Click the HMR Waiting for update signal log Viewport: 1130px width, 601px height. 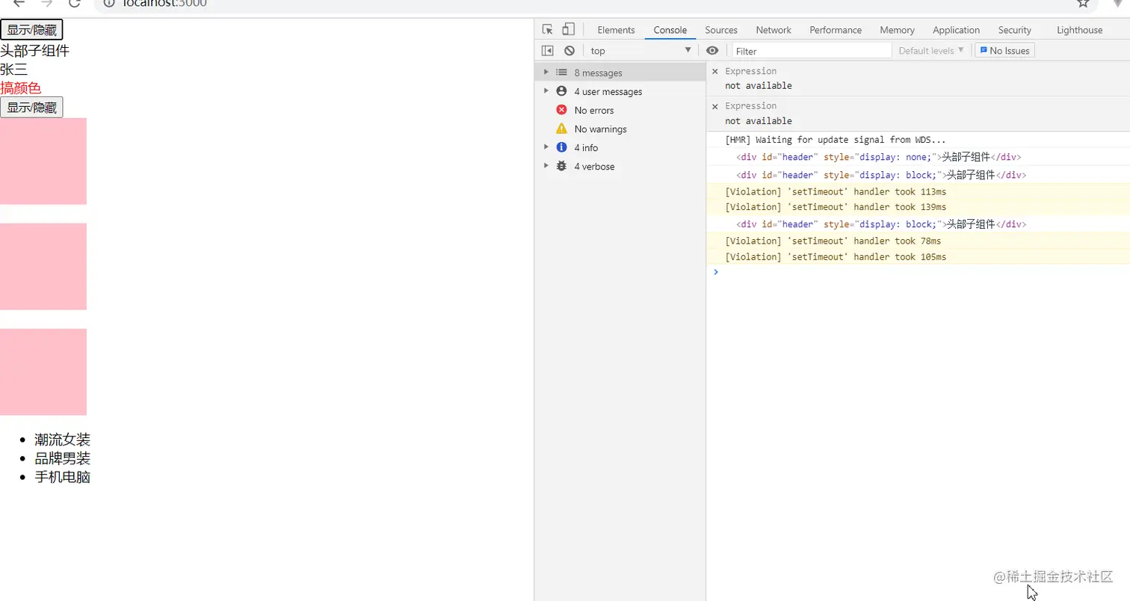point(836,140)
